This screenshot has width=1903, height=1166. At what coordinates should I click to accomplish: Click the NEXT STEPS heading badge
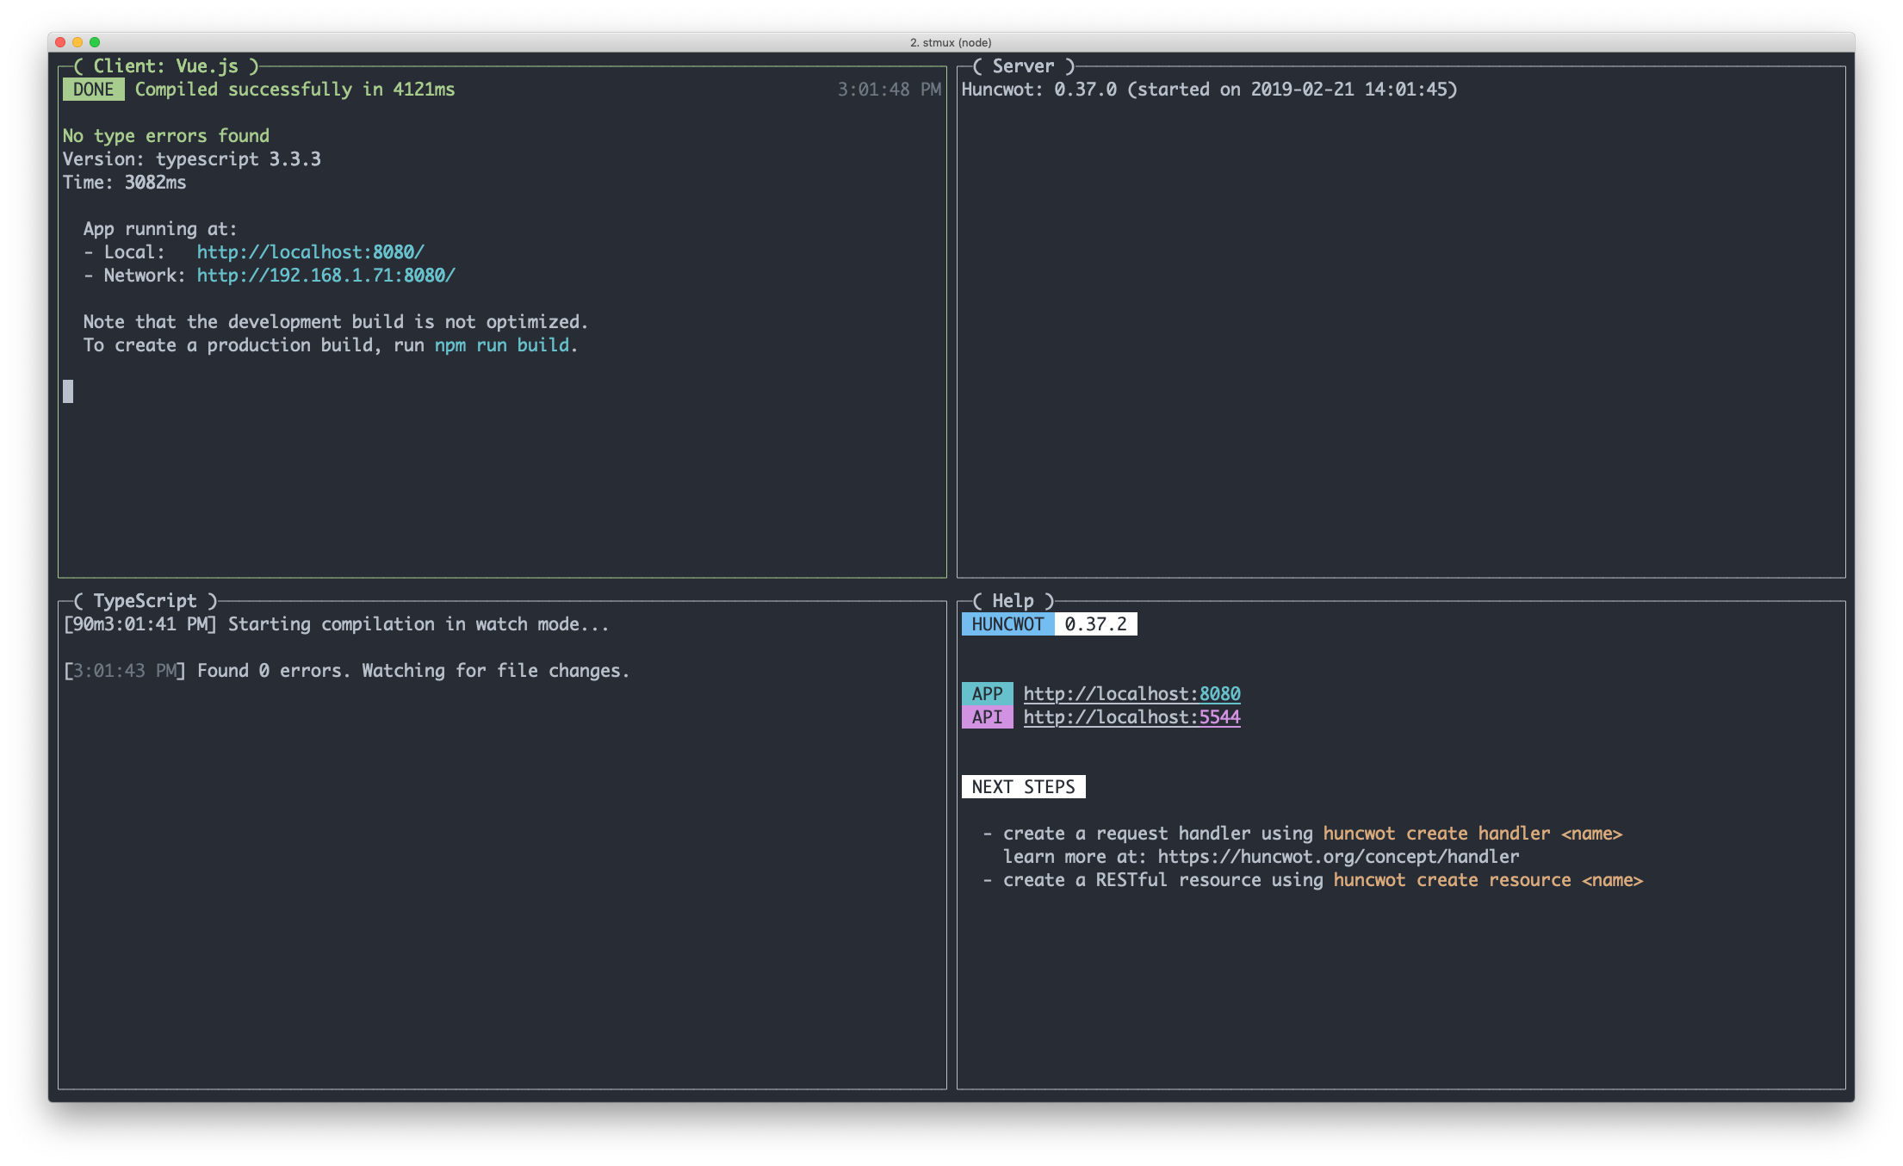pyautogui.click(x=1023, y=787)
